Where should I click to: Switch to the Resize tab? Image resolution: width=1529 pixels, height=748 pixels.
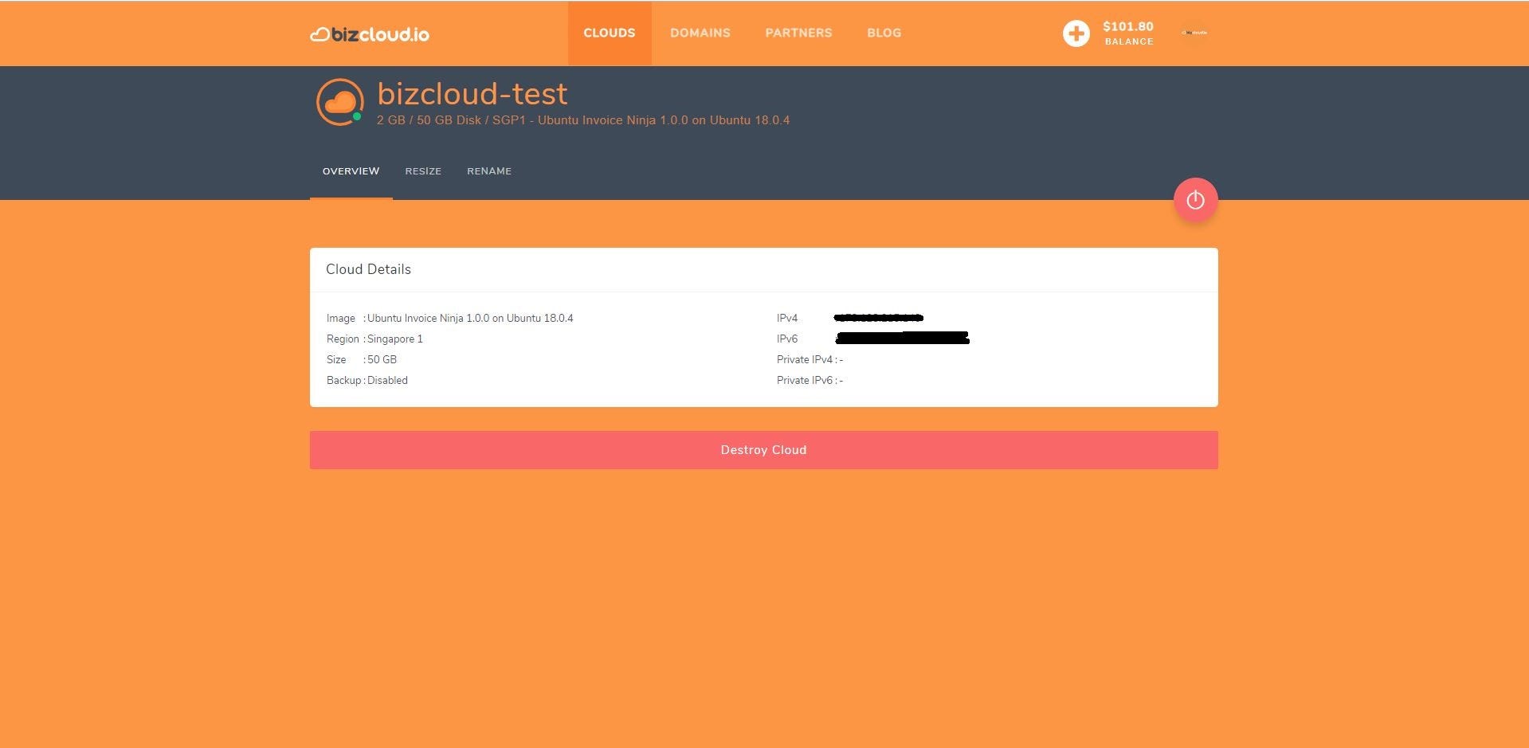click(x=423, y=171)
